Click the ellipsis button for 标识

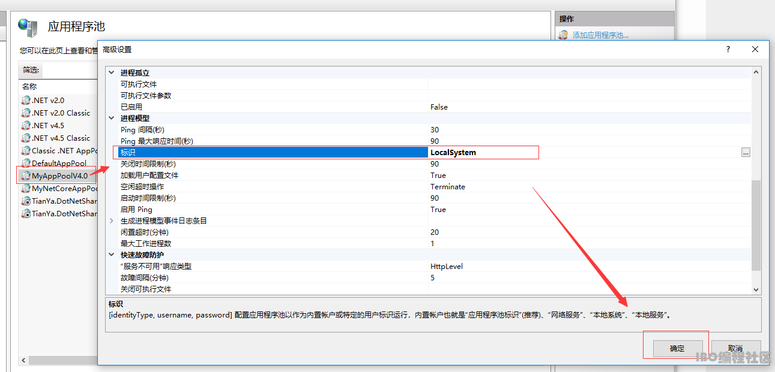pyautogui.click(x=745, y=153)
